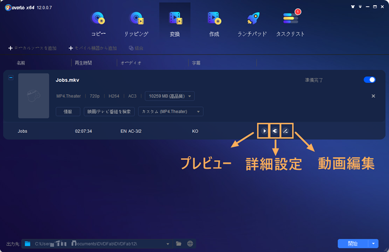
Task: Click the output folder browse icon
Action: [x=178, y=244]
